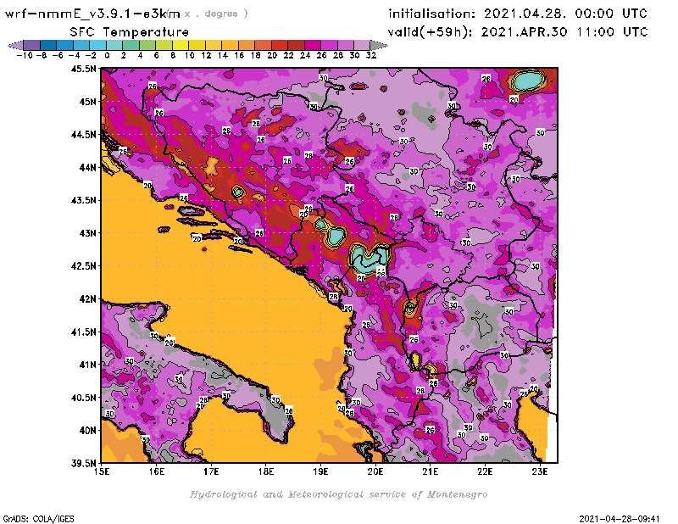Image resolution: width=678 pixels, height=524 pixels.
Task: Click the '43.5N' latitude label
Action: tap(84, 200)
